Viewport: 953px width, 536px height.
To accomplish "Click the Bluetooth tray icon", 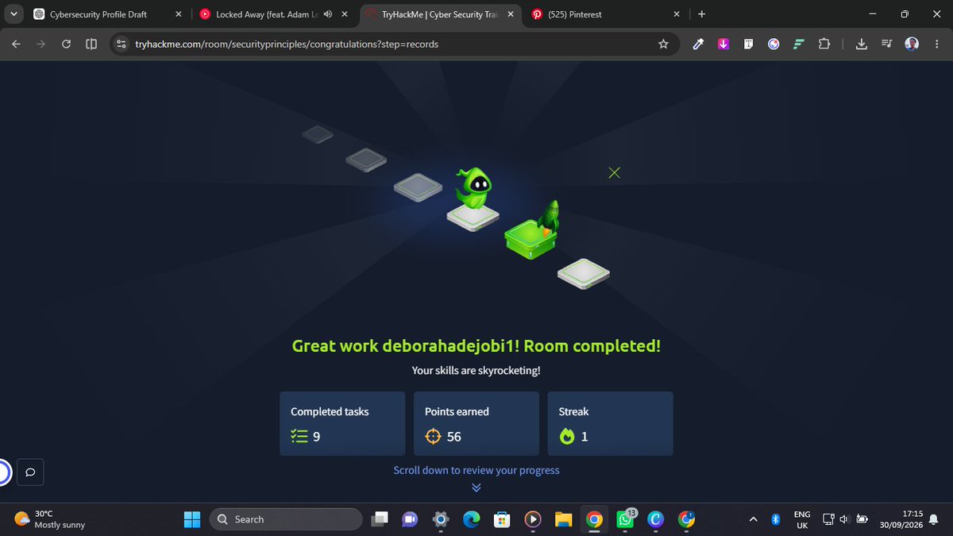I will [776, 519].
